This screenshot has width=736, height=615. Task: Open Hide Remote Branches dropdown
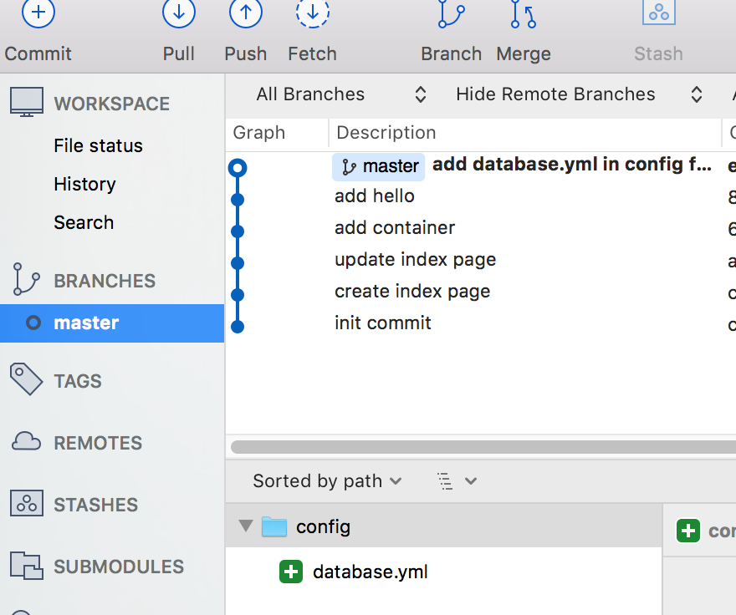(578, 94)
